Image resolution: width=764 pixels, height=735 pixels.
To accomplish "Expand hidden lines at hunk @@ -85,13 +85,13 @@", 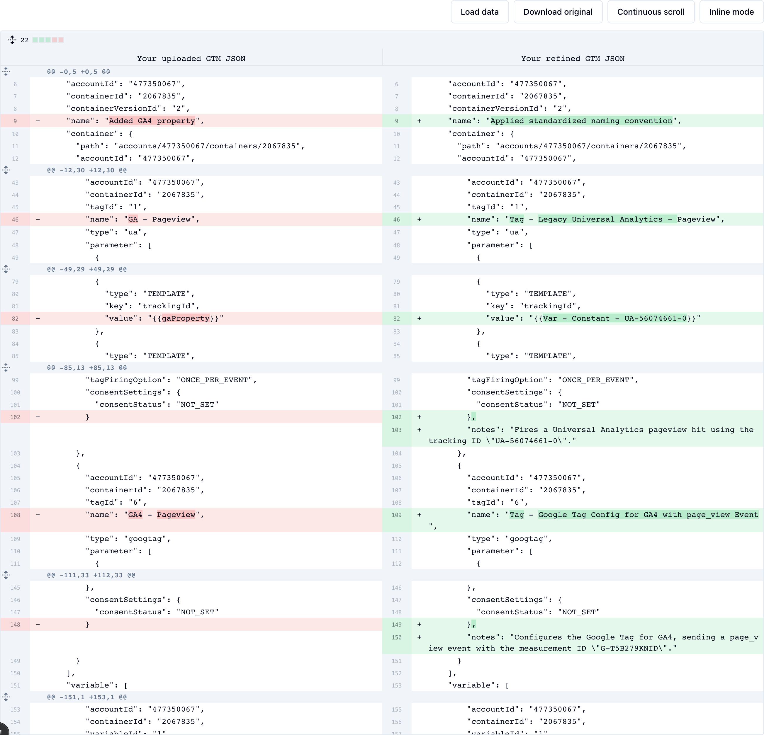I will pyautogui.click(x=6, y=367).
